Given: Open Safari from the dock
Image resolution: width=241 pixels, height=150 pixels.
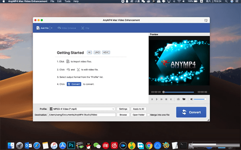Looking at the screenshot, I should click(x=37, y=146).
